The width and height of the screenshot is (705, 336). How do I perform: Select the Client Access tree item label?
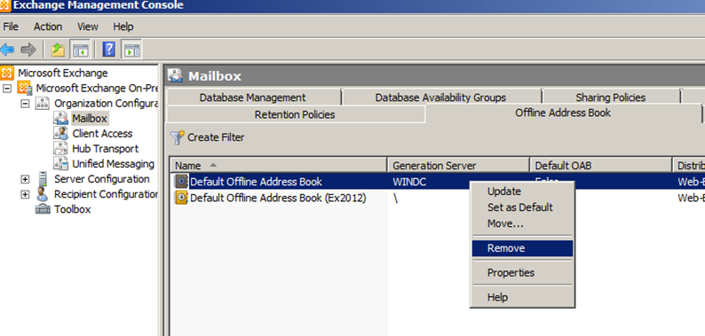point(102,133)
